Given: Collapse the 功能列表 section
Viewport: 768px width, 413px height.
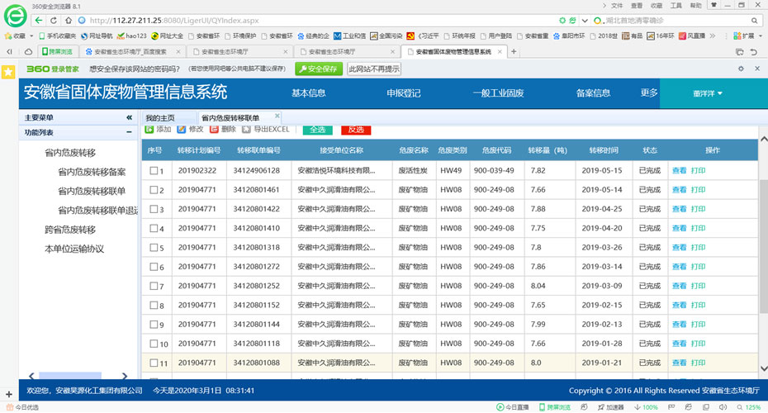Looking at the screenshot, I should [129, 132].
